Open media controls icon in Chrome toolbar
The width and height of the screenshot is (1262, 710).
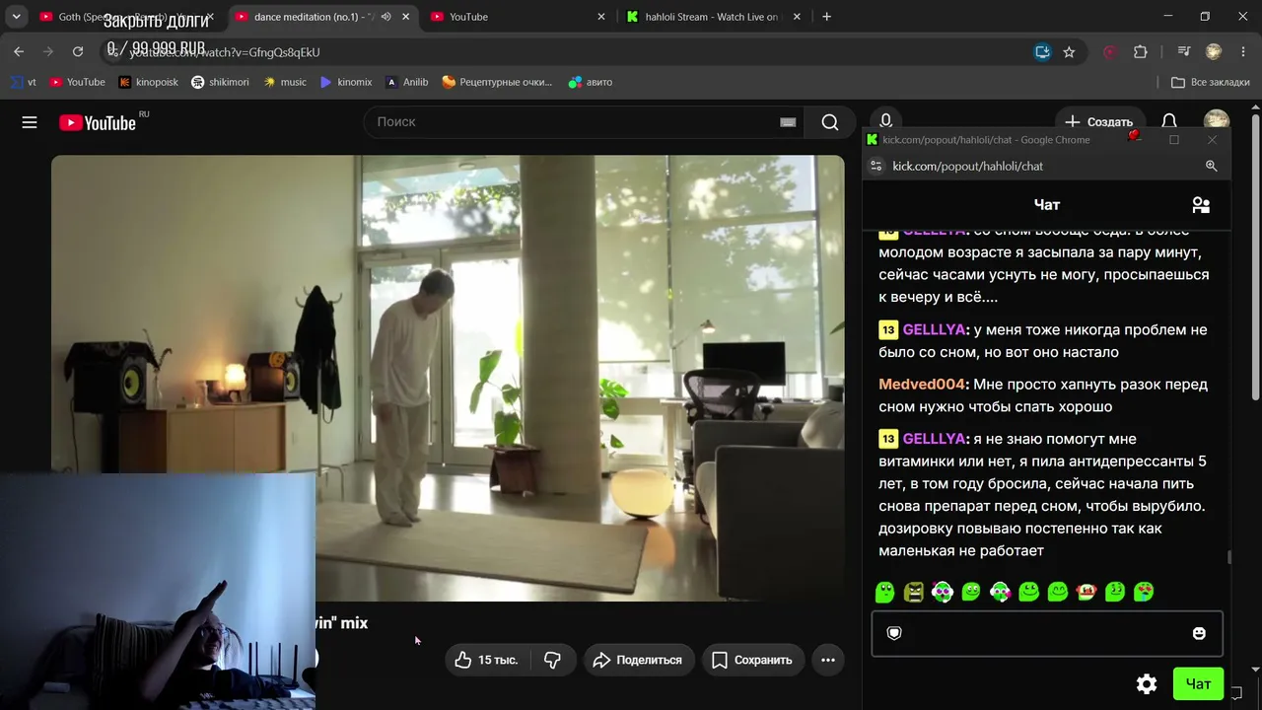tap(1184, 52)
